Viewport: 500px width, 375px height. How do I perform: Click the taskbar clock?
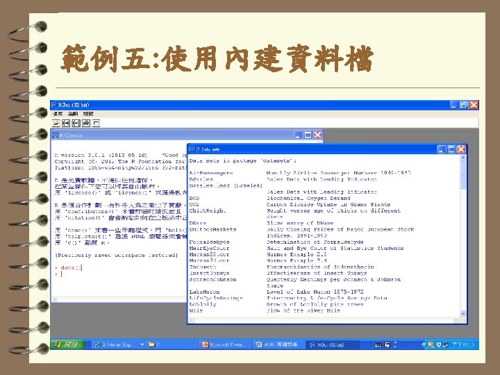[464, 344]
